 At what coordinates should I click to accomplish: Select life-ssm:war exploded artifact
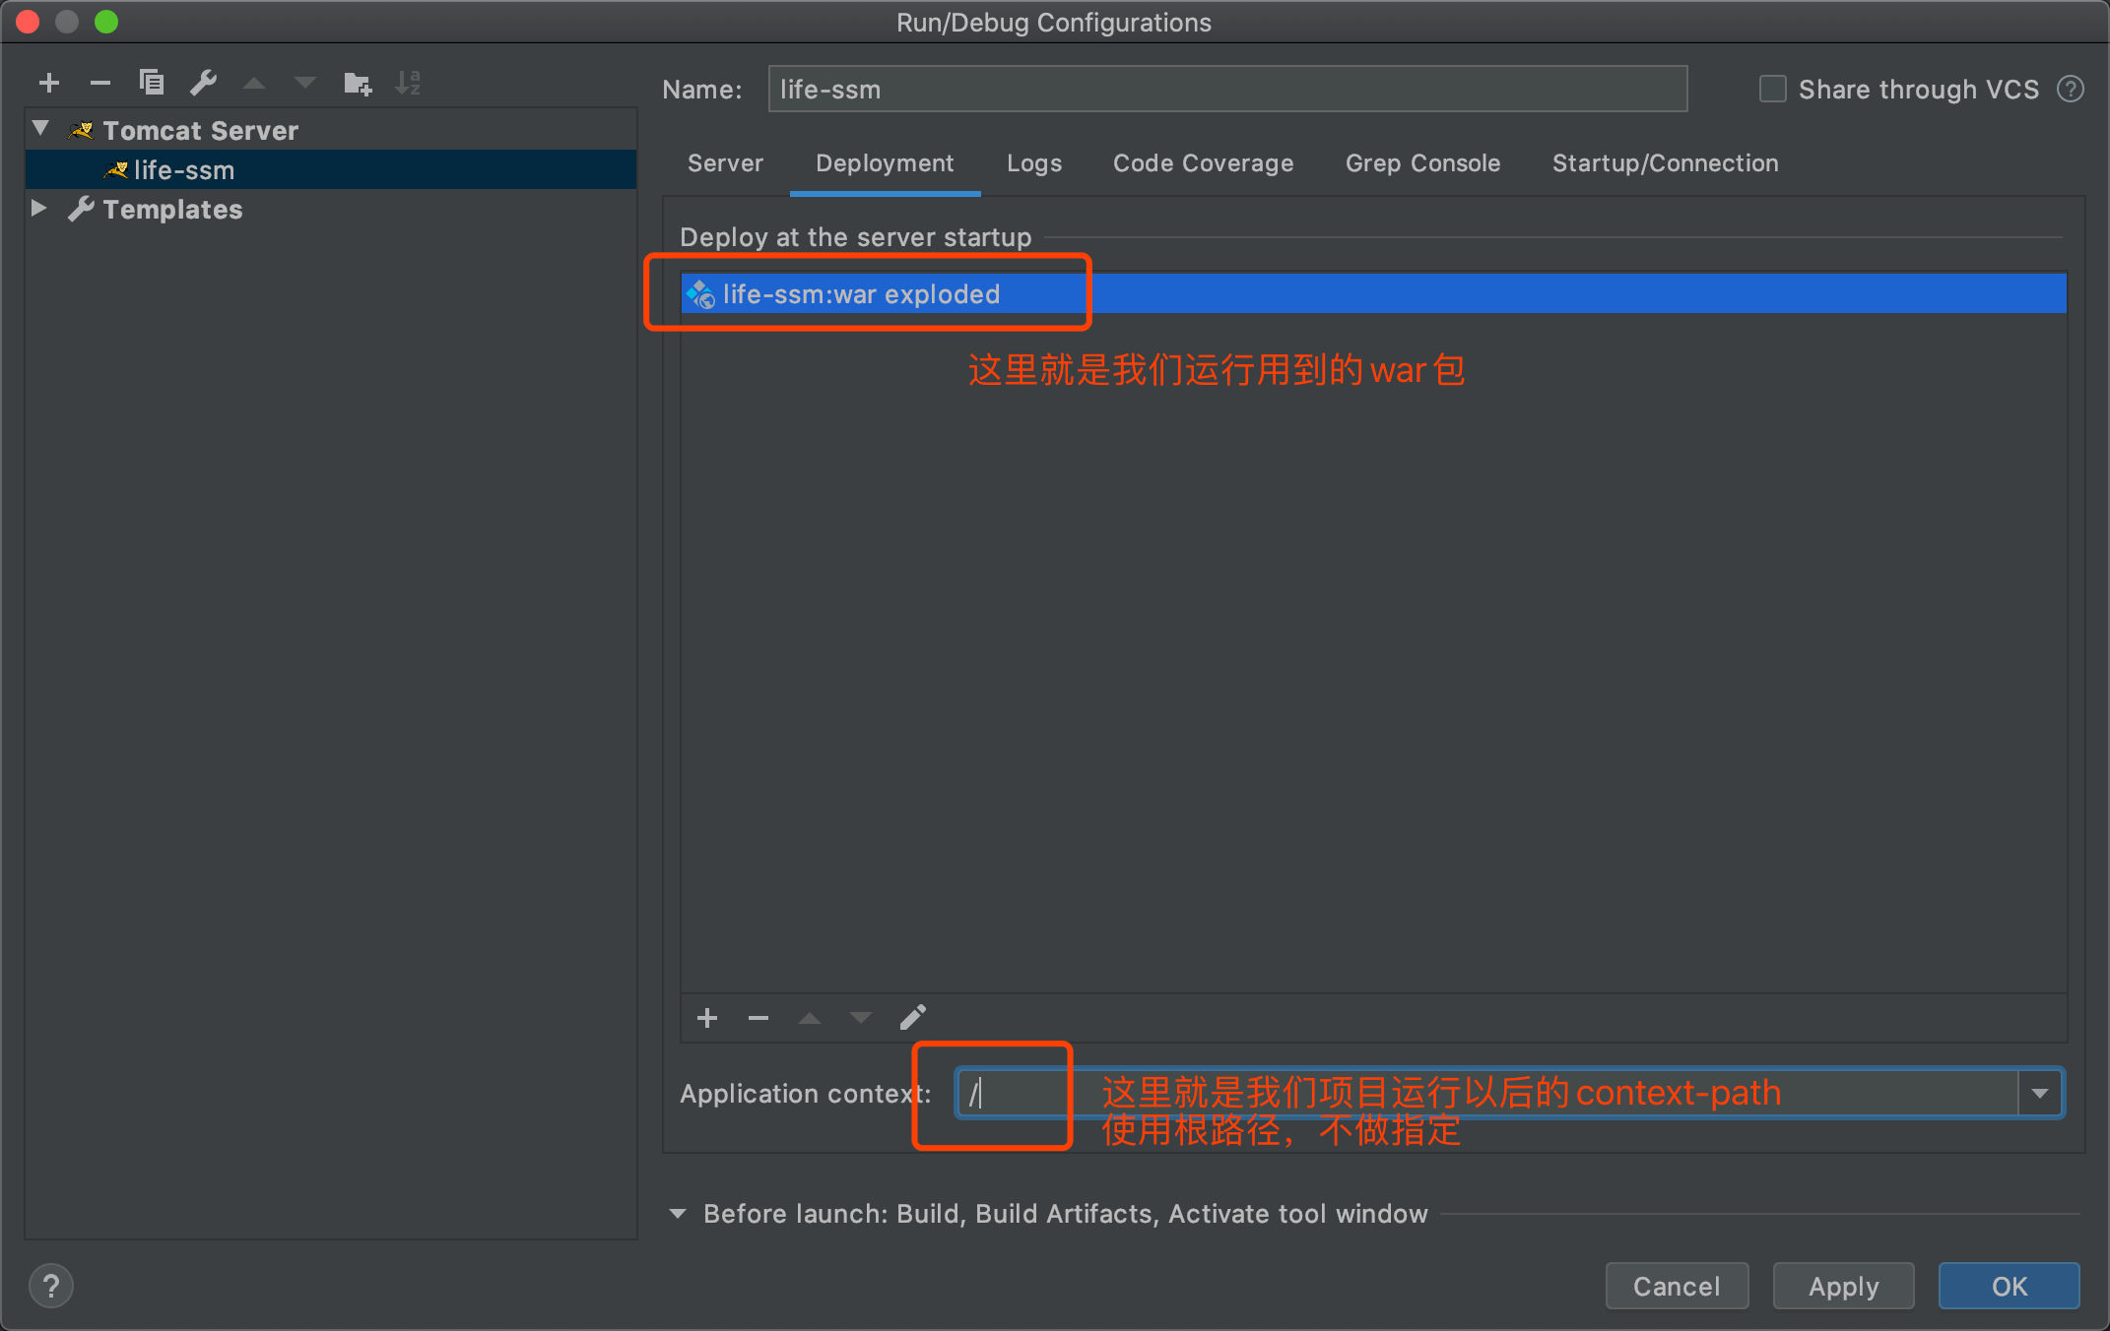(861, 294)
